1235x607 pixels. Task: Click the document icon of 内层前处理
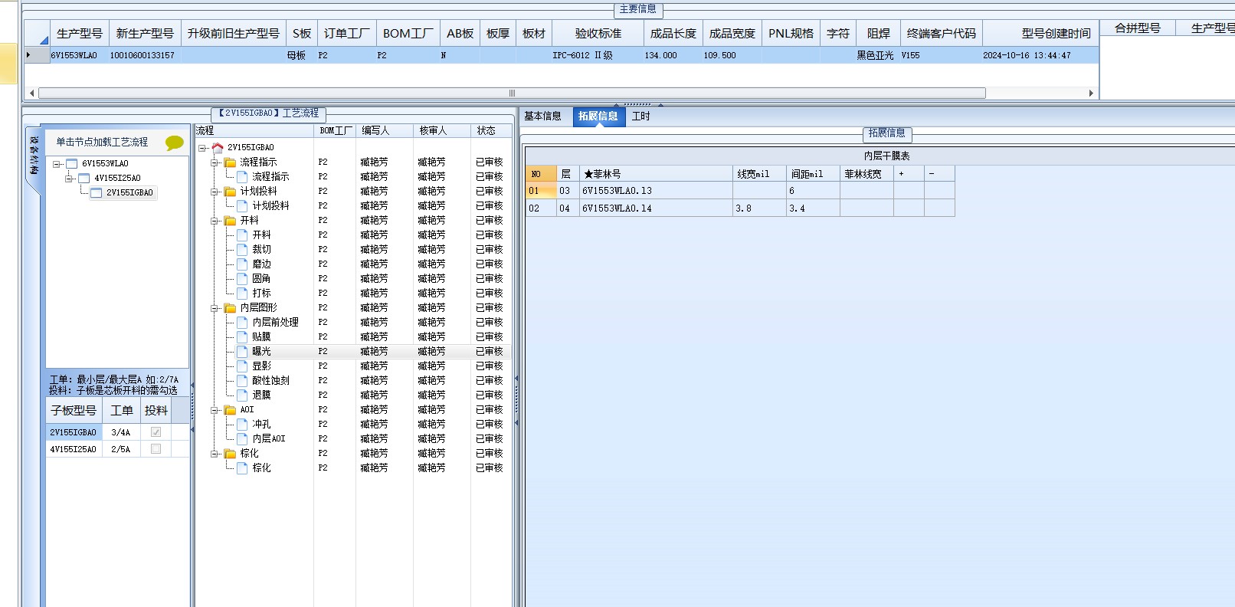[x=242, y=322]
